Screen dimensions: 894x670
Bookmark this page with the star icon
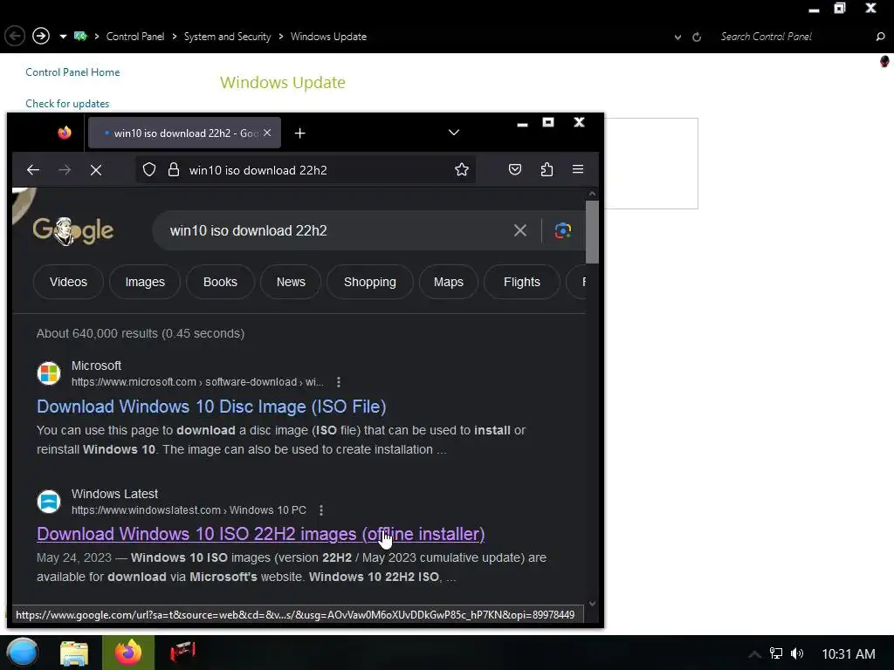461,170
